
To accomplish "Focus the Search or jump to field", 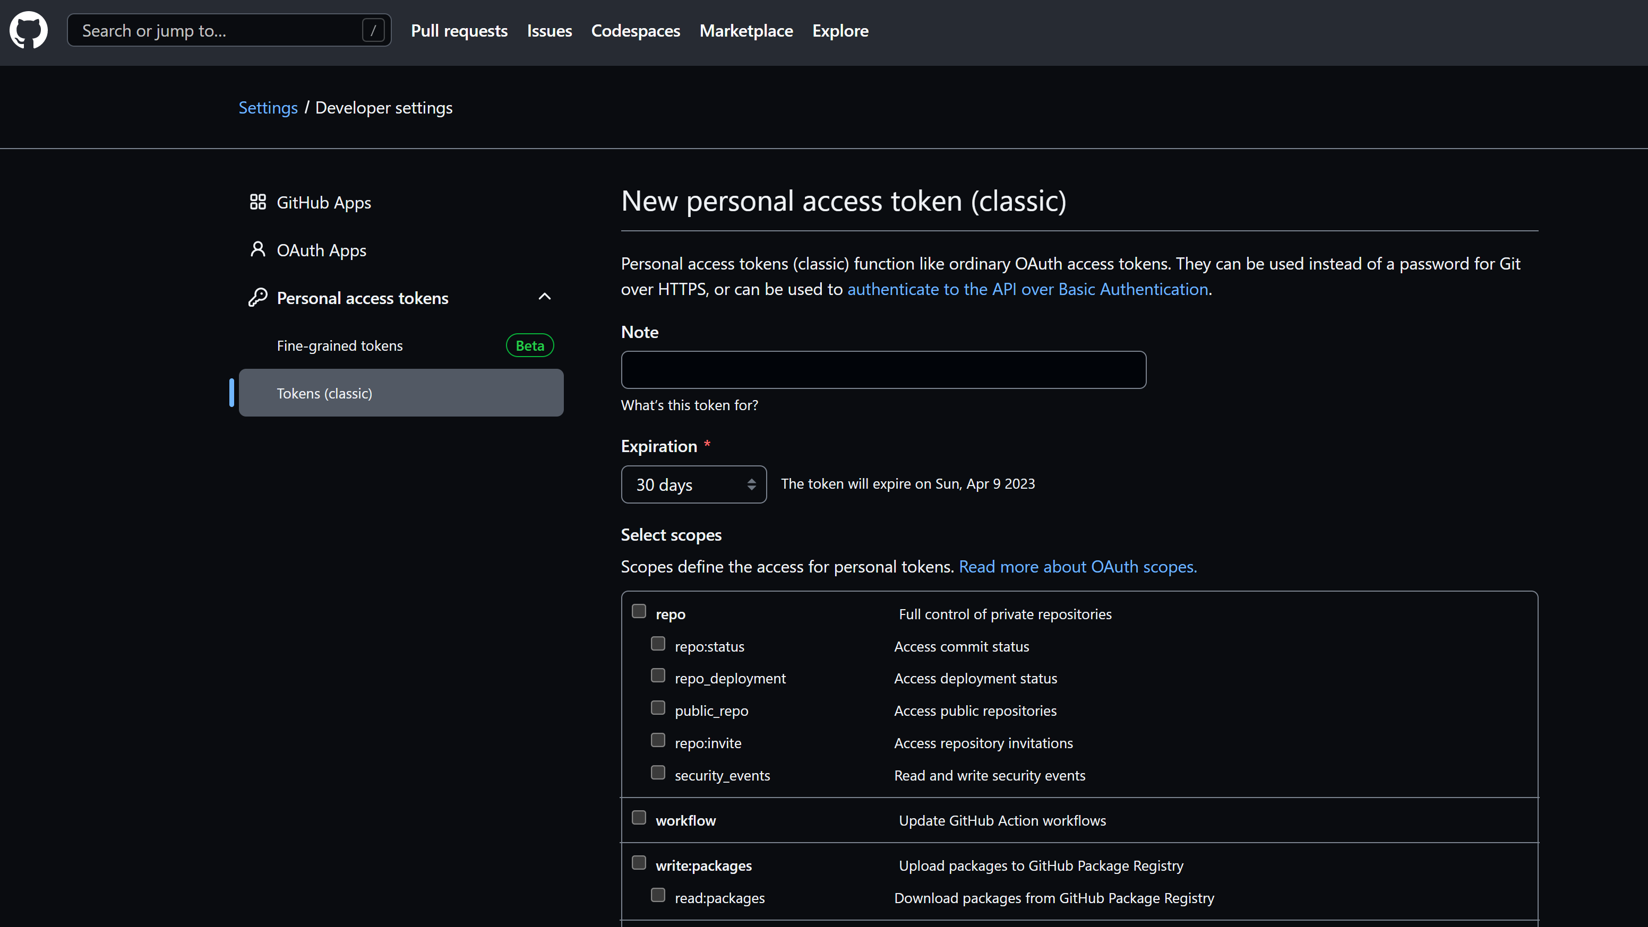I will click(x=229, y=30).
